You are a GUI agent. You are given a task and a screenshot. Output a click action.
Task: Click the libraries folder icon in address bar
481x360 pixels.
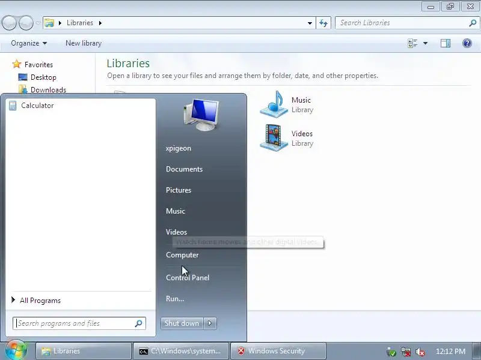[49, 23]
